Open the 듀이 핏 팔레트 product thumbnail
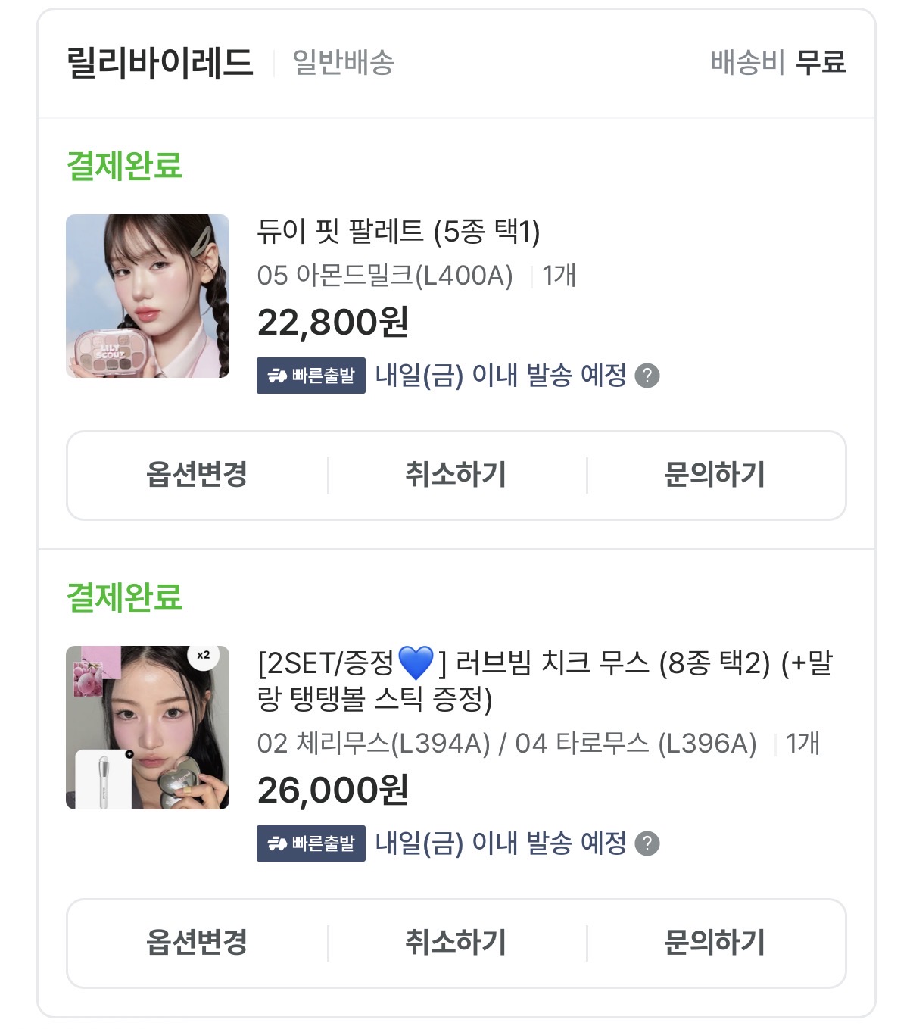The height and width of the screenshot is (1029, 913). pyautogui.click(x=148, y=296)
